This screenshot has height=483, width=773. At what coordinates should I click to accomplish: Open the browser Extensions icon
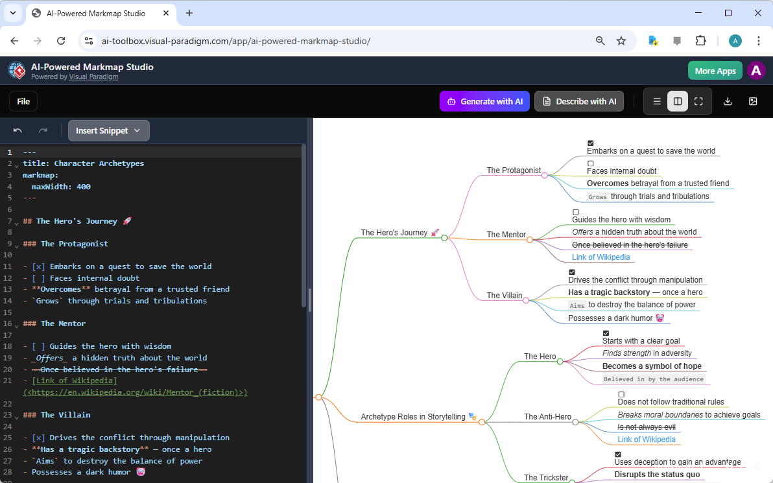click(x=701, y=40)
